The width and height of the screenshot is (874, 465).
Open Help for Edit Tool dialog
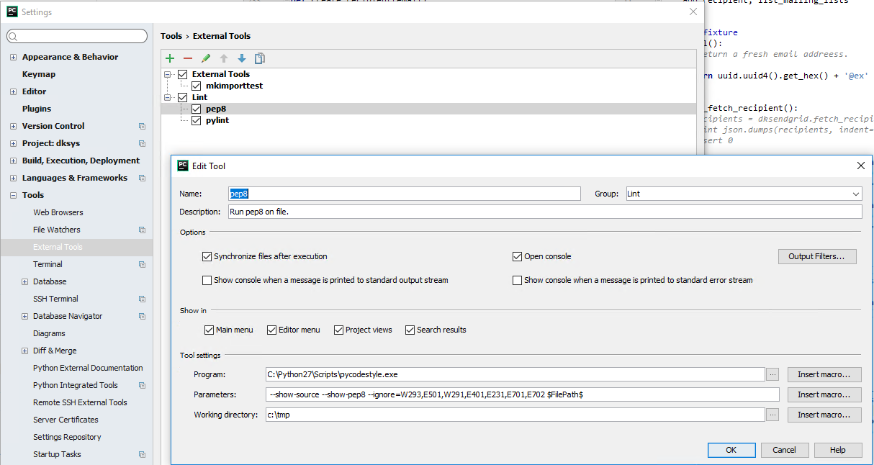click(x=838, y=450)
